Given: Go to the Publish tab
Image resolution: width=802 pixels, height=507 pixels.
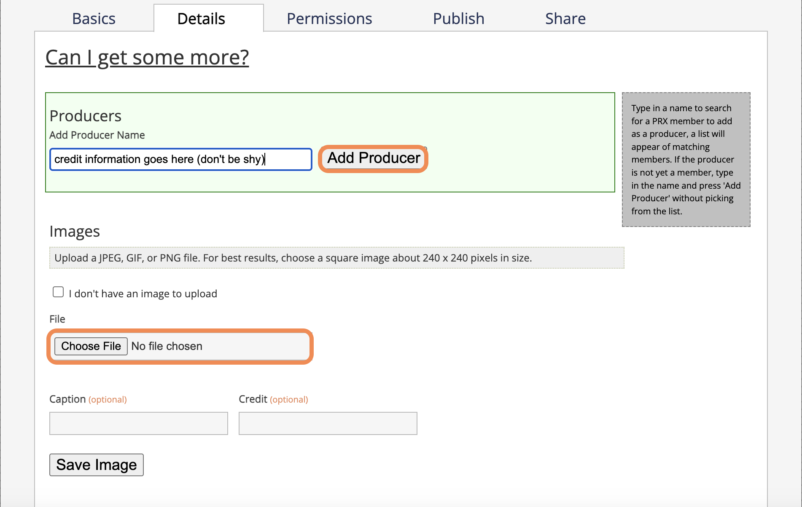Looking at the screenshot, I should point(458,19).
